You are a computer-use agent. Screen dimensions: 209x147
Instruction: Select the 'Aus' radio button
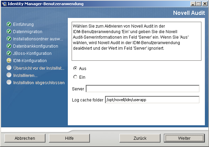point(75,68)
